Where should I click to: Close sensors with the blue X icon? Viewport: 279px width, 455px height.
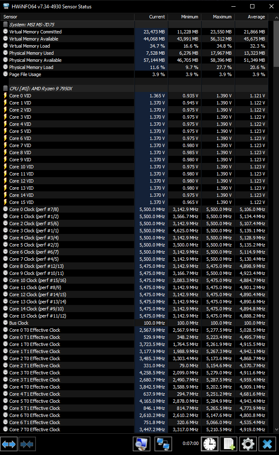[267, 444]
